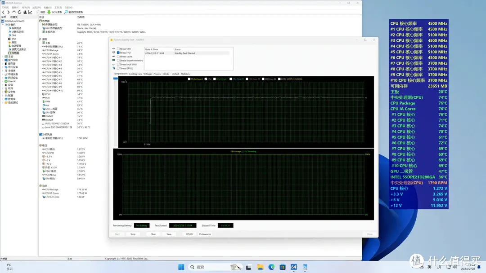486x273 pixels.
Task: Click the BIOS update green arrow icon
Action: pos(49,12)
